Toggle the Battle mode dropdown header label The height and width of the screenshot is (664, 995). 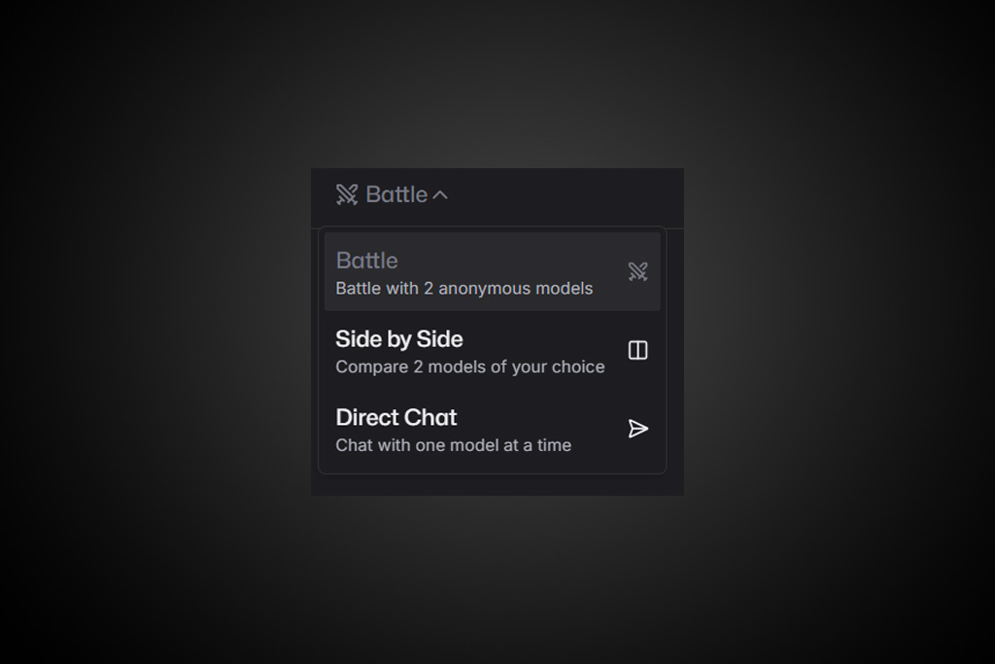[396, 194]
